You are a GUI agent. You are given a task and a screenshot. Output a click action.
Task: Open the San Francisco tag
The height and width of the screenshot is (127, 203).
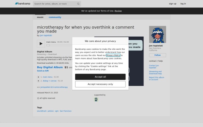point(66,111)
